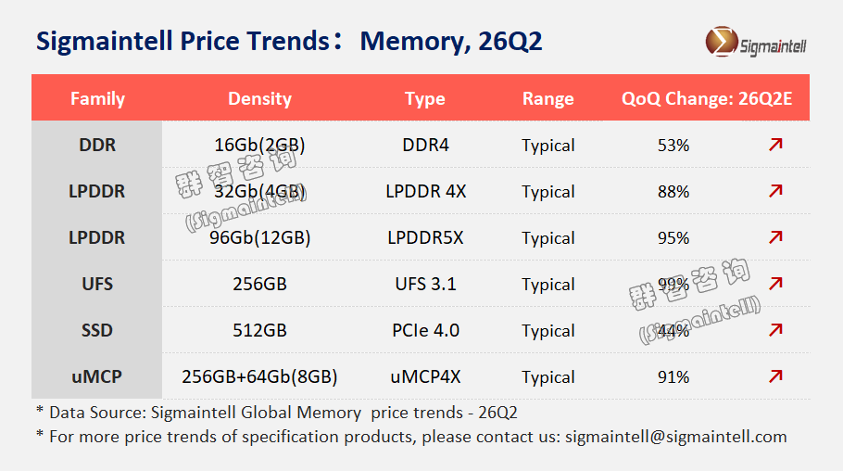Screen dimensions: 843x471
Task: Click the up arrow in the LPDDR5X row
Action: tap(776, 237)
